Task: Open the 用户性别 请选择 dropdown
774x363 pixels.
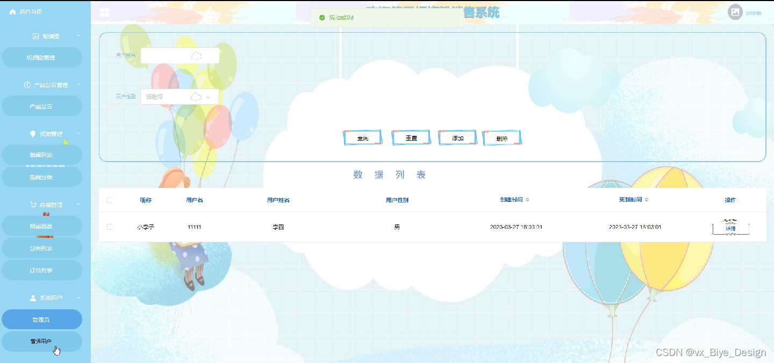Action: click(180, 97)
